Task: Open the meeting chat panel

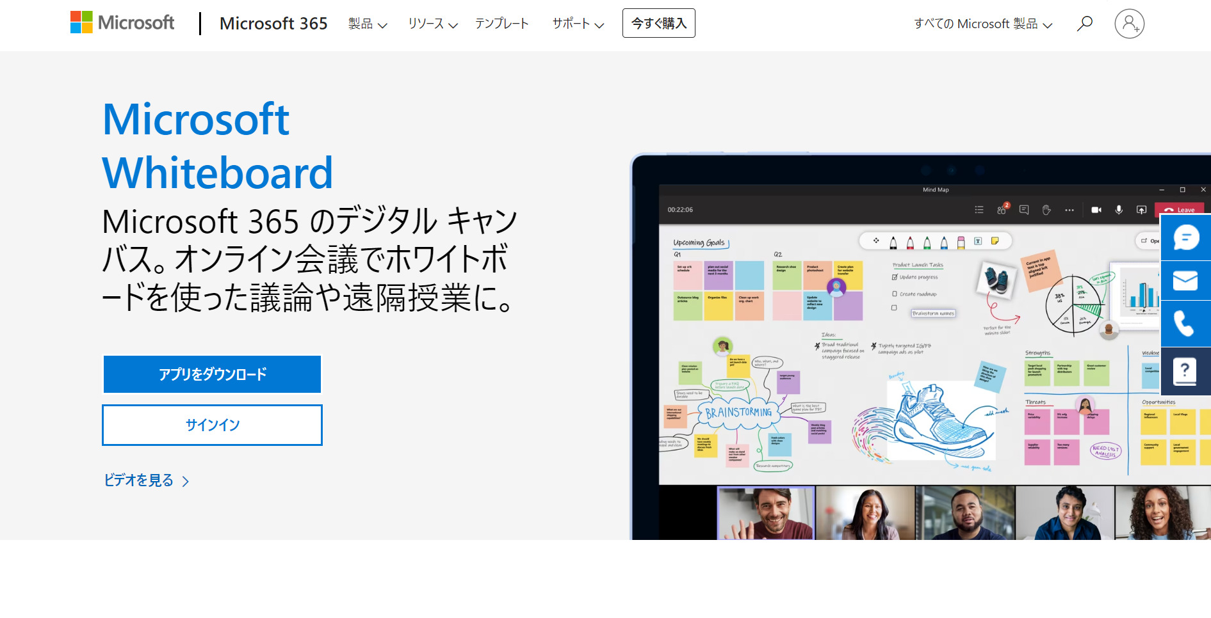Action: 1024,210
